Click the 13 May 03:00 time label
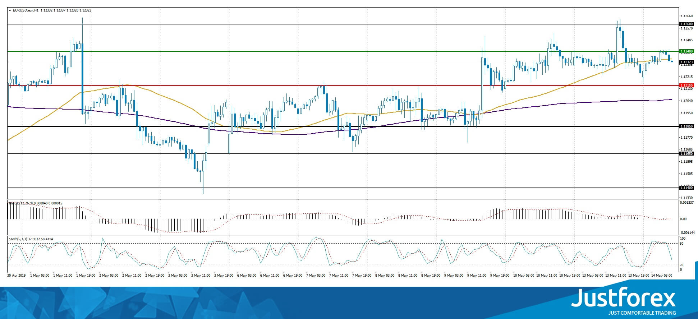698x319 pixels. (593, 276)
